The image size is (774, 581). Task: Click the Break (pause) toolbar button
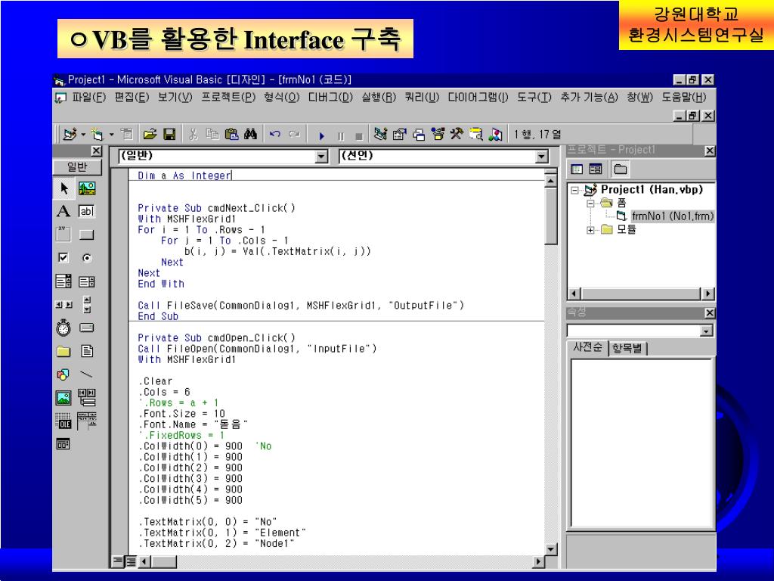(x=341, y=136)
